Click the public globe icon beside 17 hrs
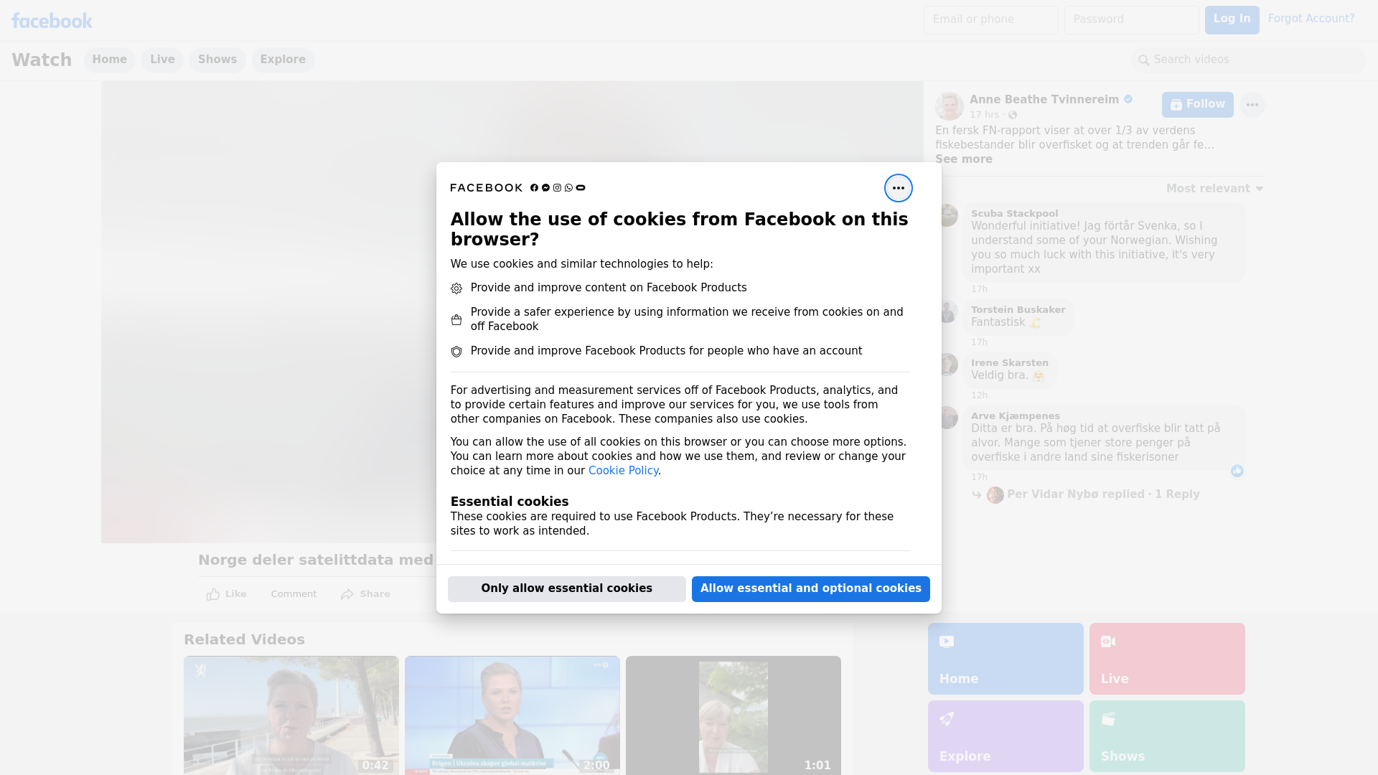The image size is (1378, 775). [x=1012, y=116]
